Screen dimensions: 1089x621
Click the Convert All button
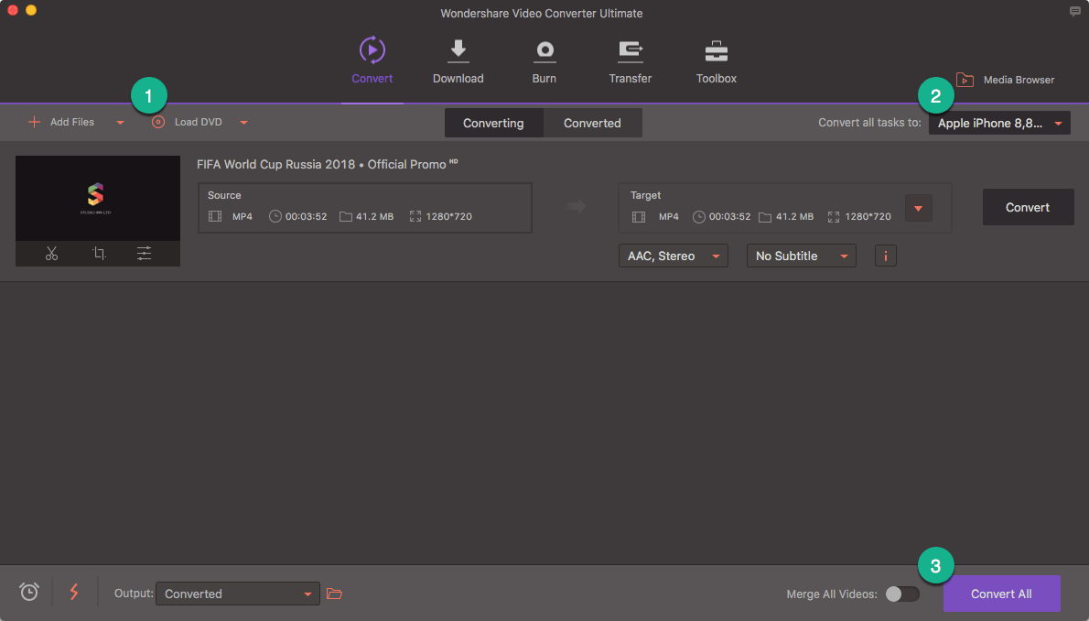click(1001, 594)
